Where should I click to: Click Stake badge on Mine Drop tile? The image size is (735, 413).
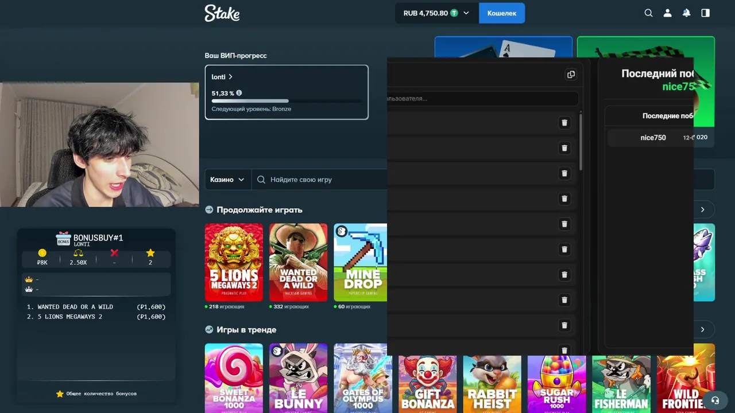point(342,231)
